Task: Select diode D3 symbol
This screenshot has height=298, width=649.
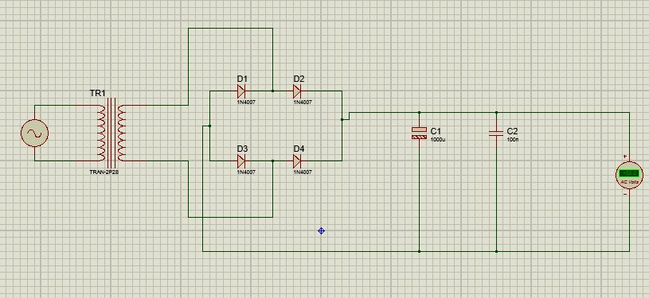Action: point(241,161)
